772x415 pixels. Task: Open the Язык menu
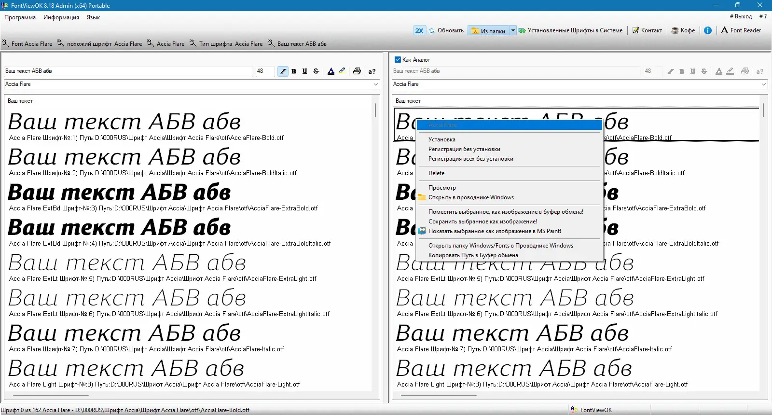point(94,17)
